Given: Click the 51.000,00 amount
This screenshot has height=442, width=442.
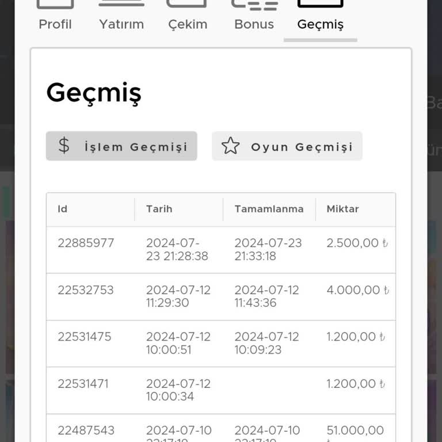Looking at the screenshot, I should [355, 430].
